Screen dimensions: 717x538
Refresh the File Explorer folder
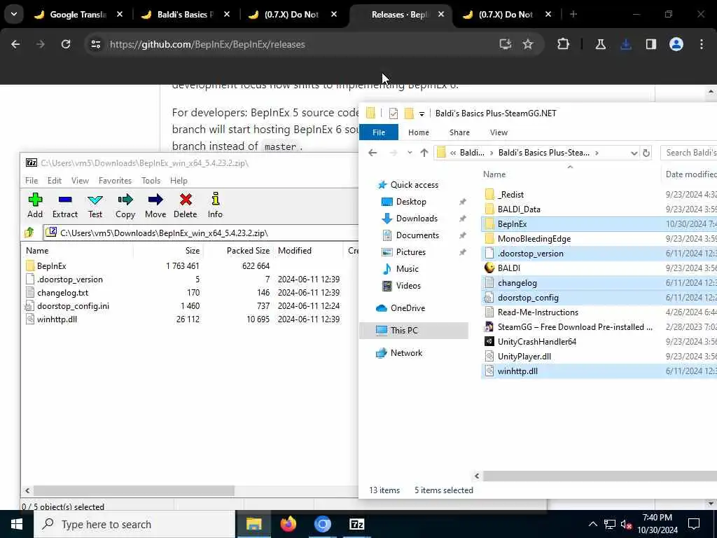646,153
